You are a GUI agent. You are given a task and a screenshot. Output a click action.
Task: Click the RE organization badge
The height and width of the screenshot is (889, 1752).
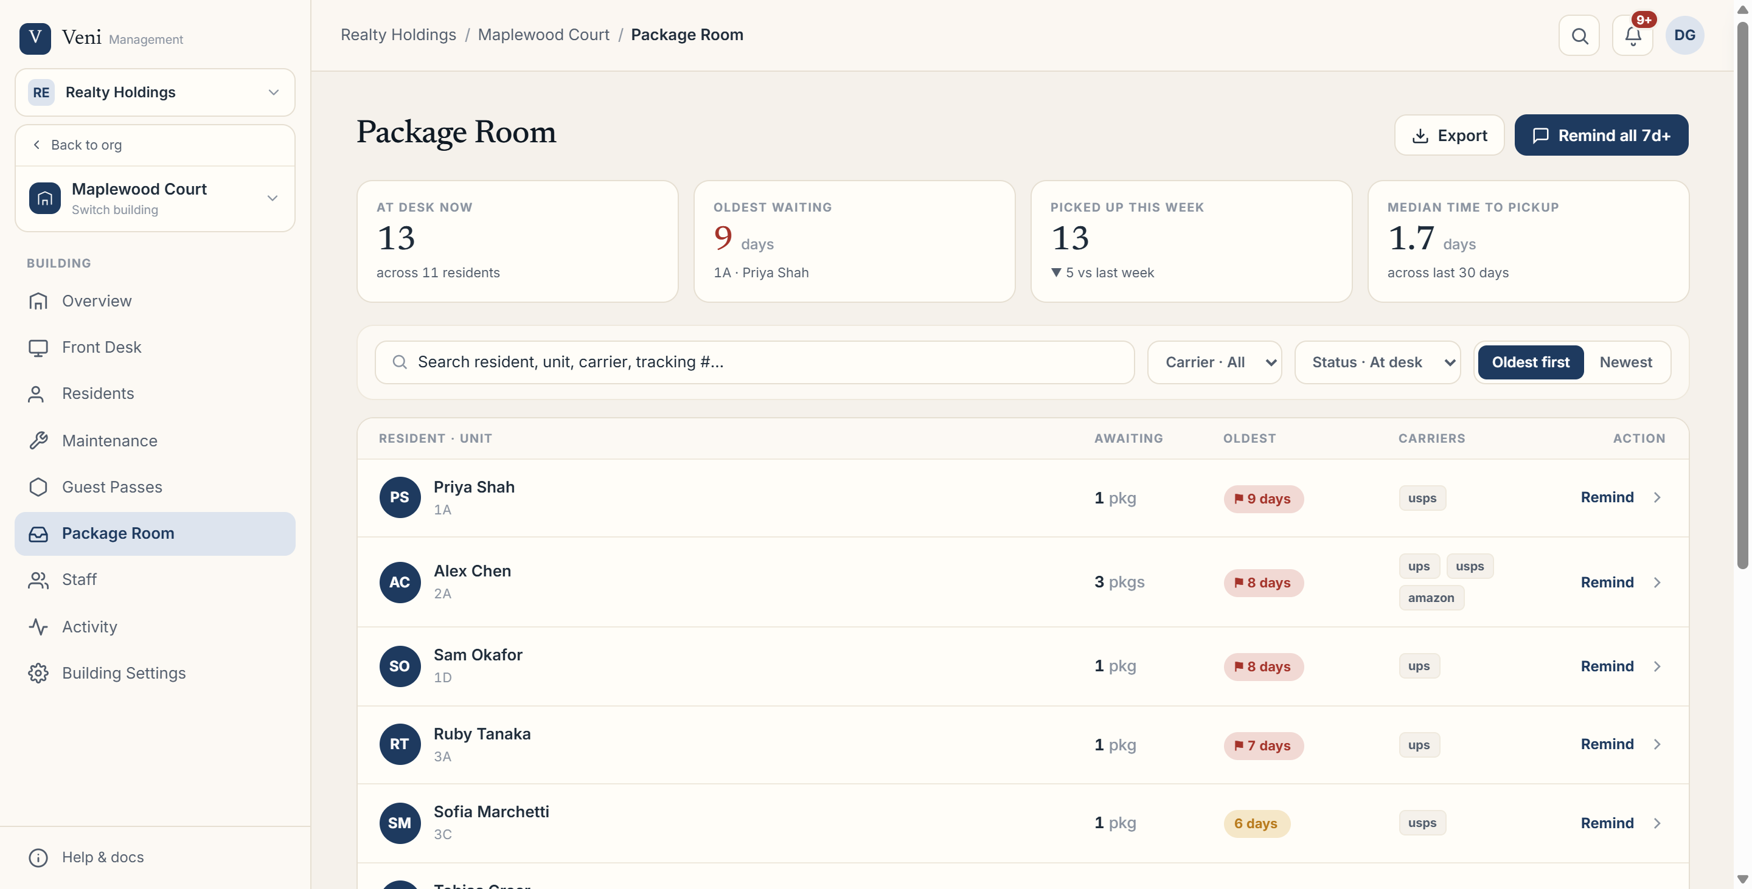tap(41, 92)
